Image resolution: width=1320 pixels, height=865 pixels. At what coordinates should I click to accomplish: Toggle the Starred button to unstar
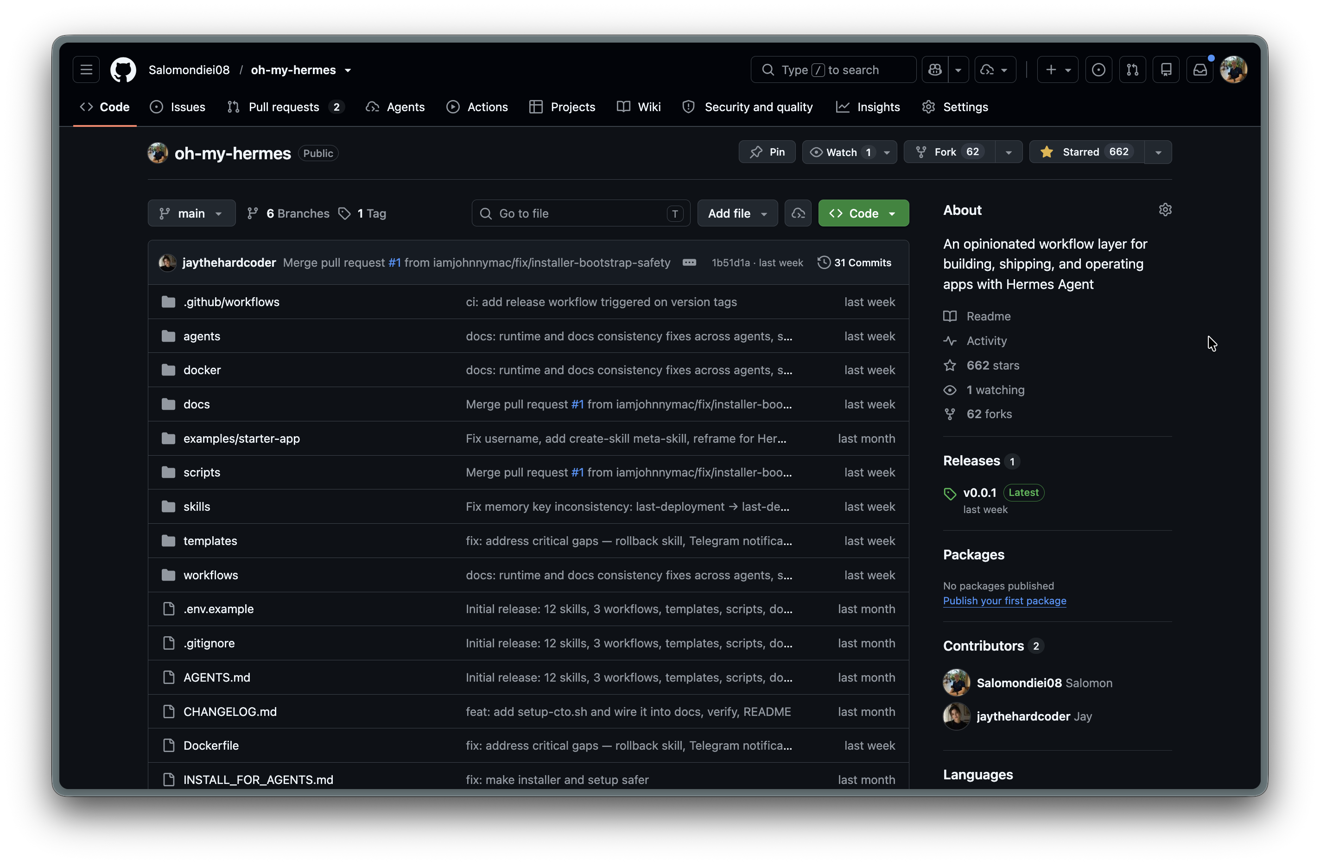1086,152
